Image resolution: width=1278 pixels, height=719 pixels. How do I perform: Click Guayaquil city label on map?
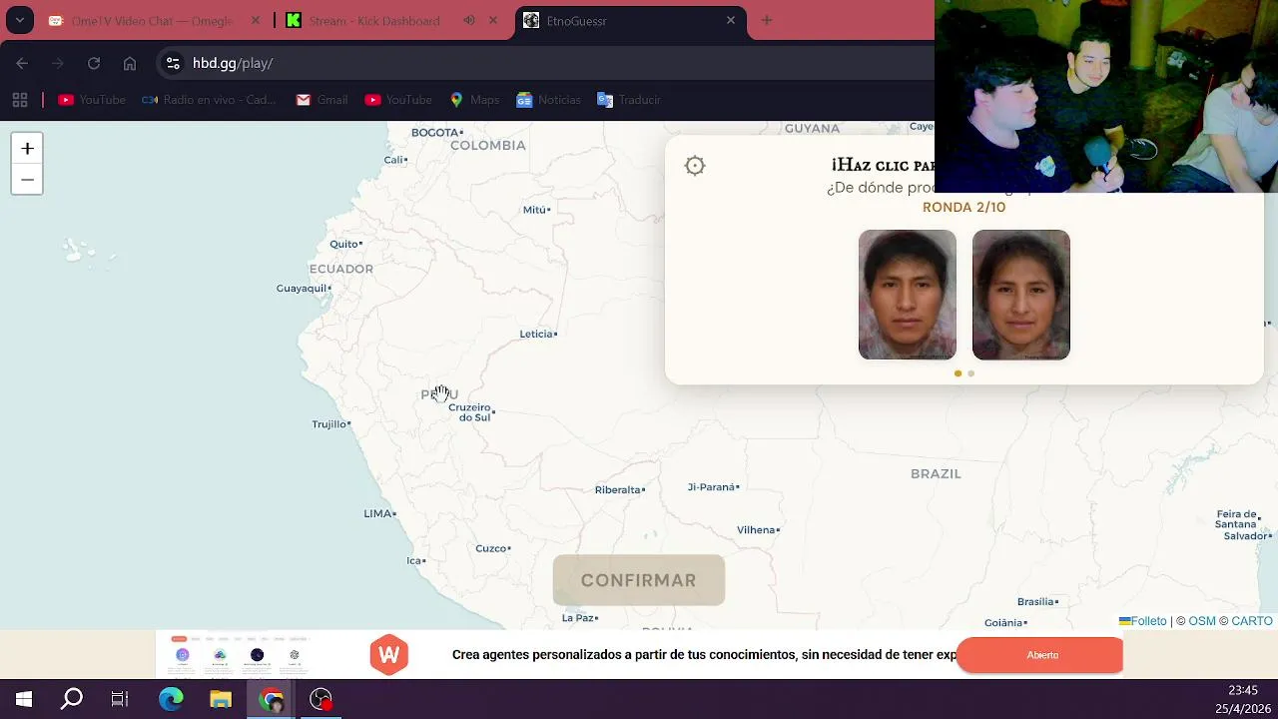pos(304,289)
